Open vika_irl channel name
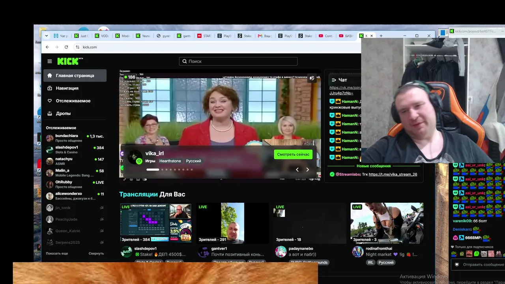The image size is (505, 284). pos(155,153)
